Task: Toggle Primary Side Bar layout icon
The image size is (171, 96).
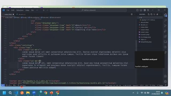Action: tap(137, 10)
